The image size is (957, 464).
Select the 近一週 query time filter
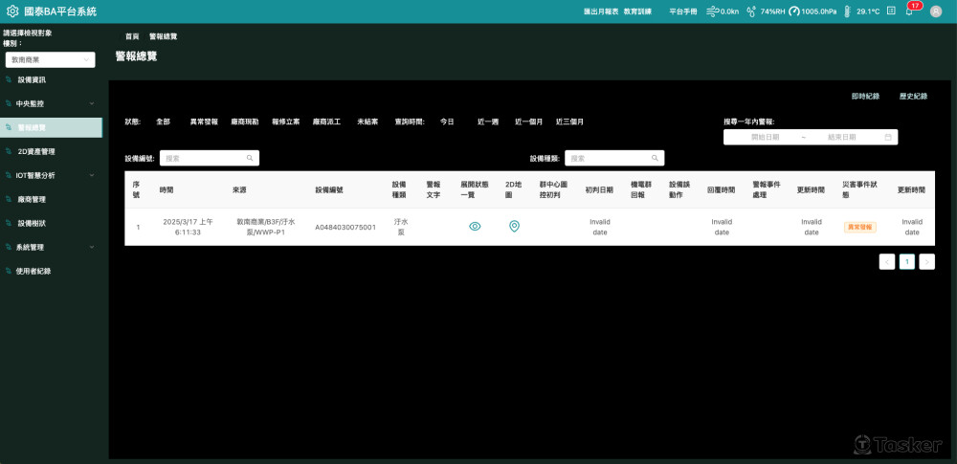point(488,122)
